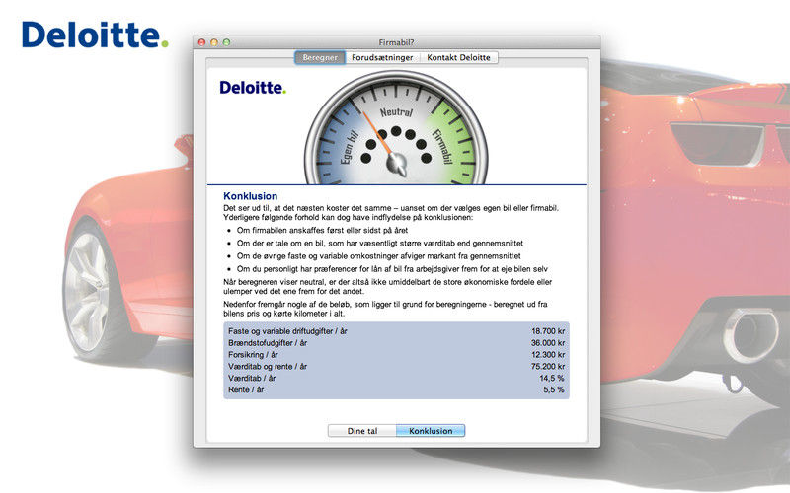Click the gauge needle pivot knob

[397, 163]
